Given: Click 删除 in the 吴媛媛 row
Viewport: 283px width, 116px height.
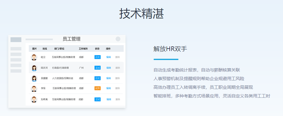Looking at the screenshot, I should (118, 78).
